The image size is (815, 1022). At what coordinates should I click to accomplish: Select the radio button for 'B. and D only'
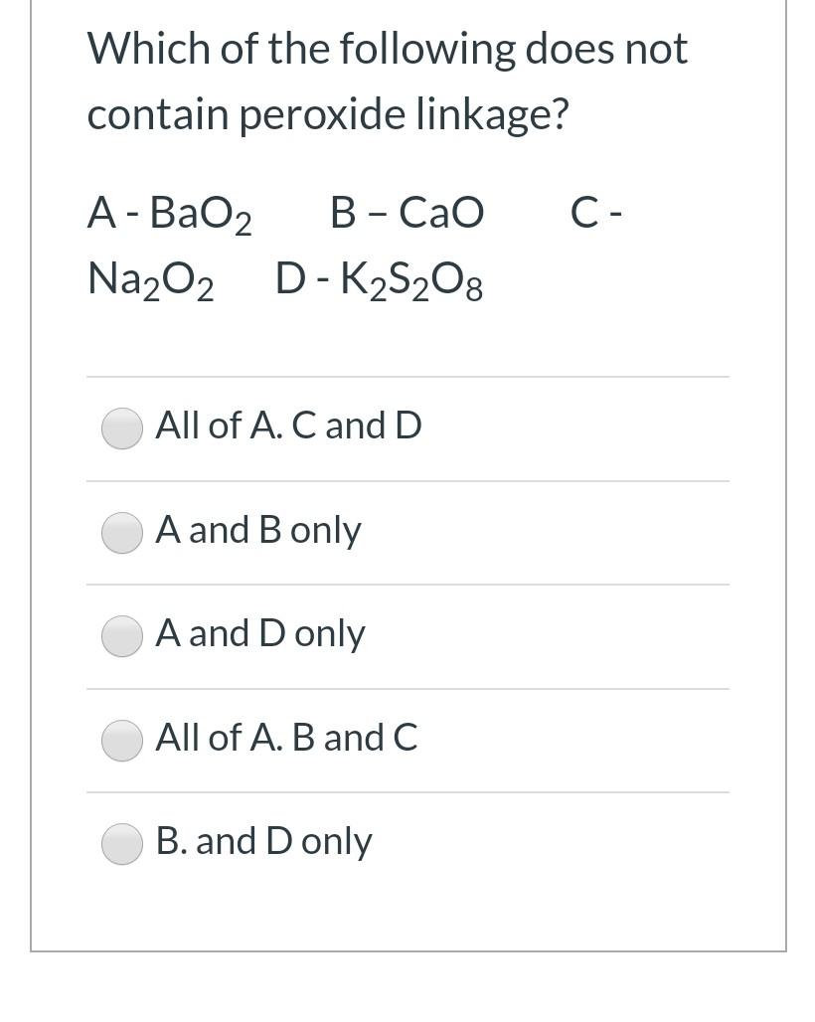click(x=121, y=843)
